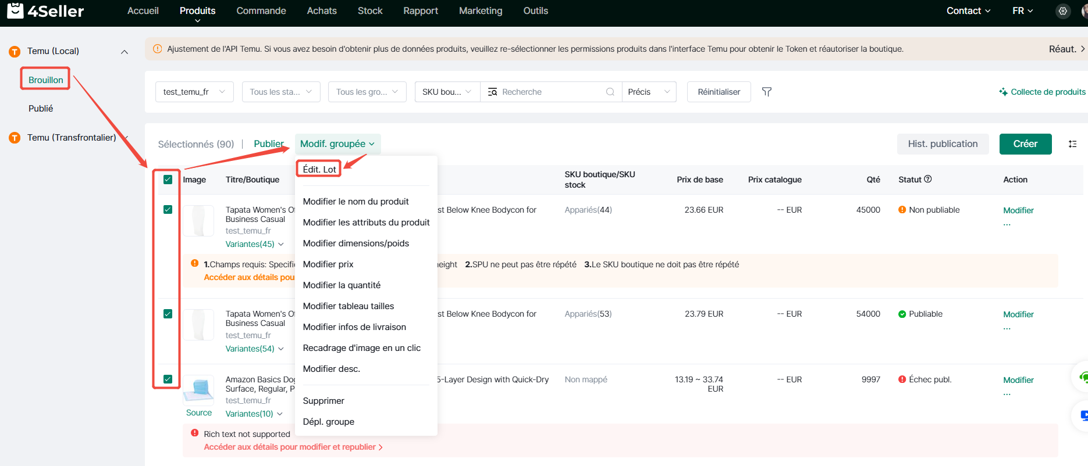Choose Dépl. groupe menu entry

328,422
